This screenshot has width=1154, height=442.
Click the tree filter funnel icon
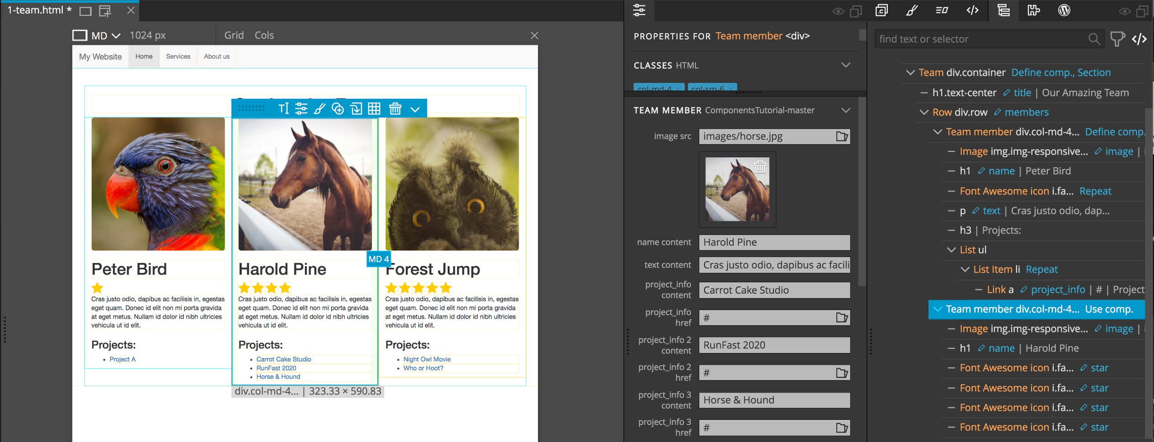point(1117,39)
